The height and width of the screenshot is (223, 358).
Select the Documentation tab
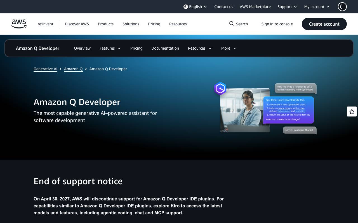(x=165, y=48)
